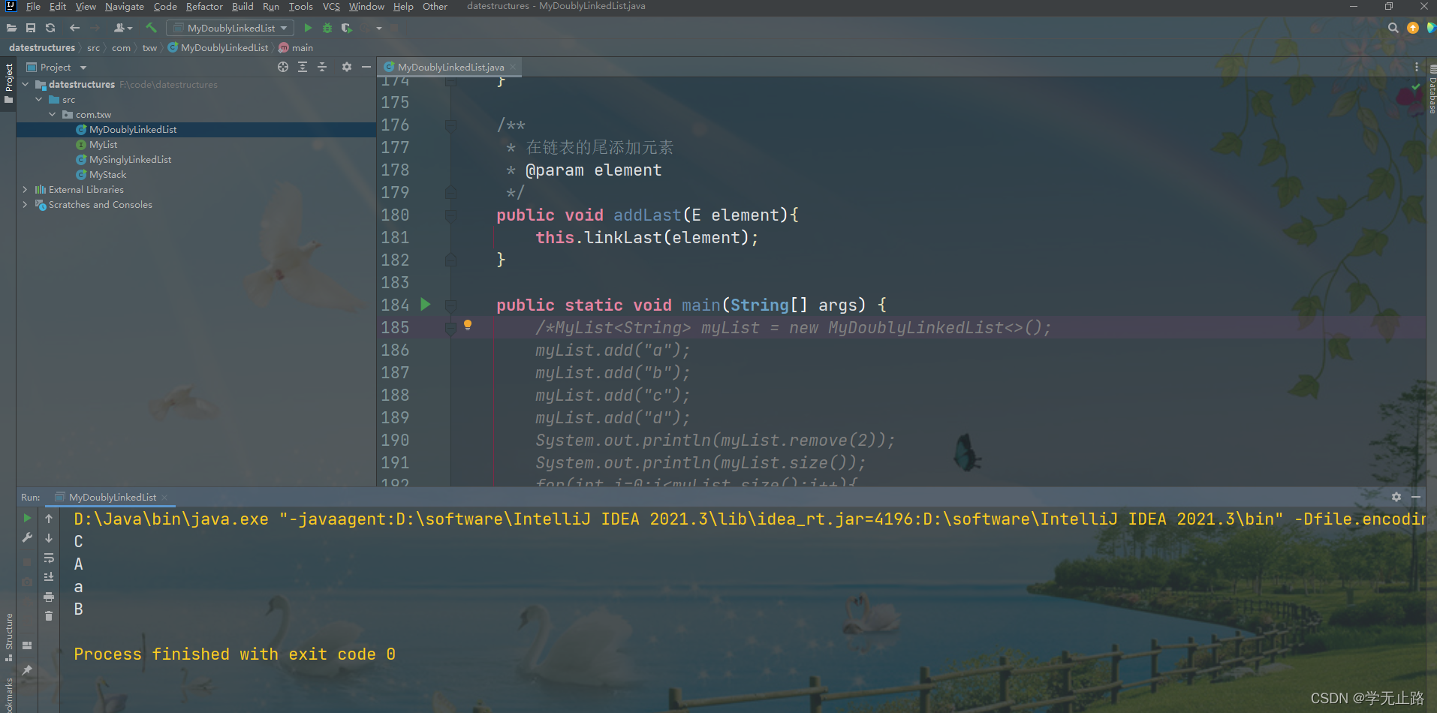Image resolution: width=1437 pixels, height=713 pixels.
Task: Click the Open folder toolbar icon
Action: click(x=11, y=28)
